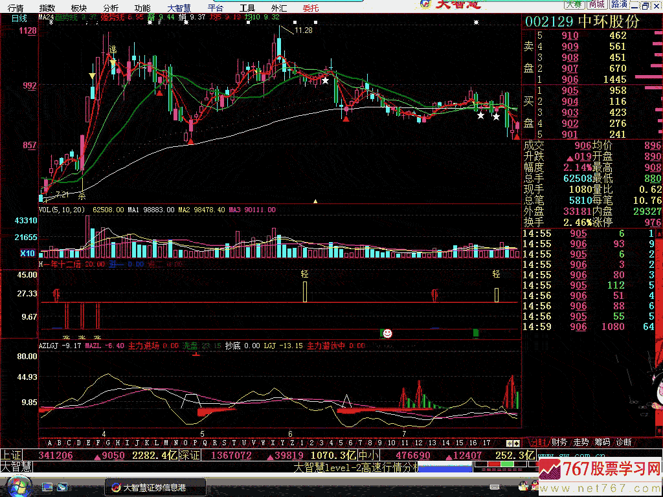Screen dimensions: 663x497
Task: Click the 商城 button
Action: [596, 5]
